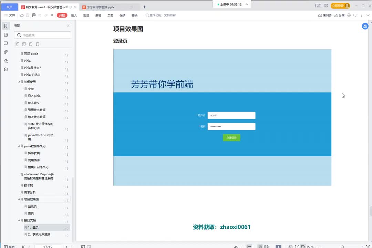Click the 书签查找 search field

[42, 35]
